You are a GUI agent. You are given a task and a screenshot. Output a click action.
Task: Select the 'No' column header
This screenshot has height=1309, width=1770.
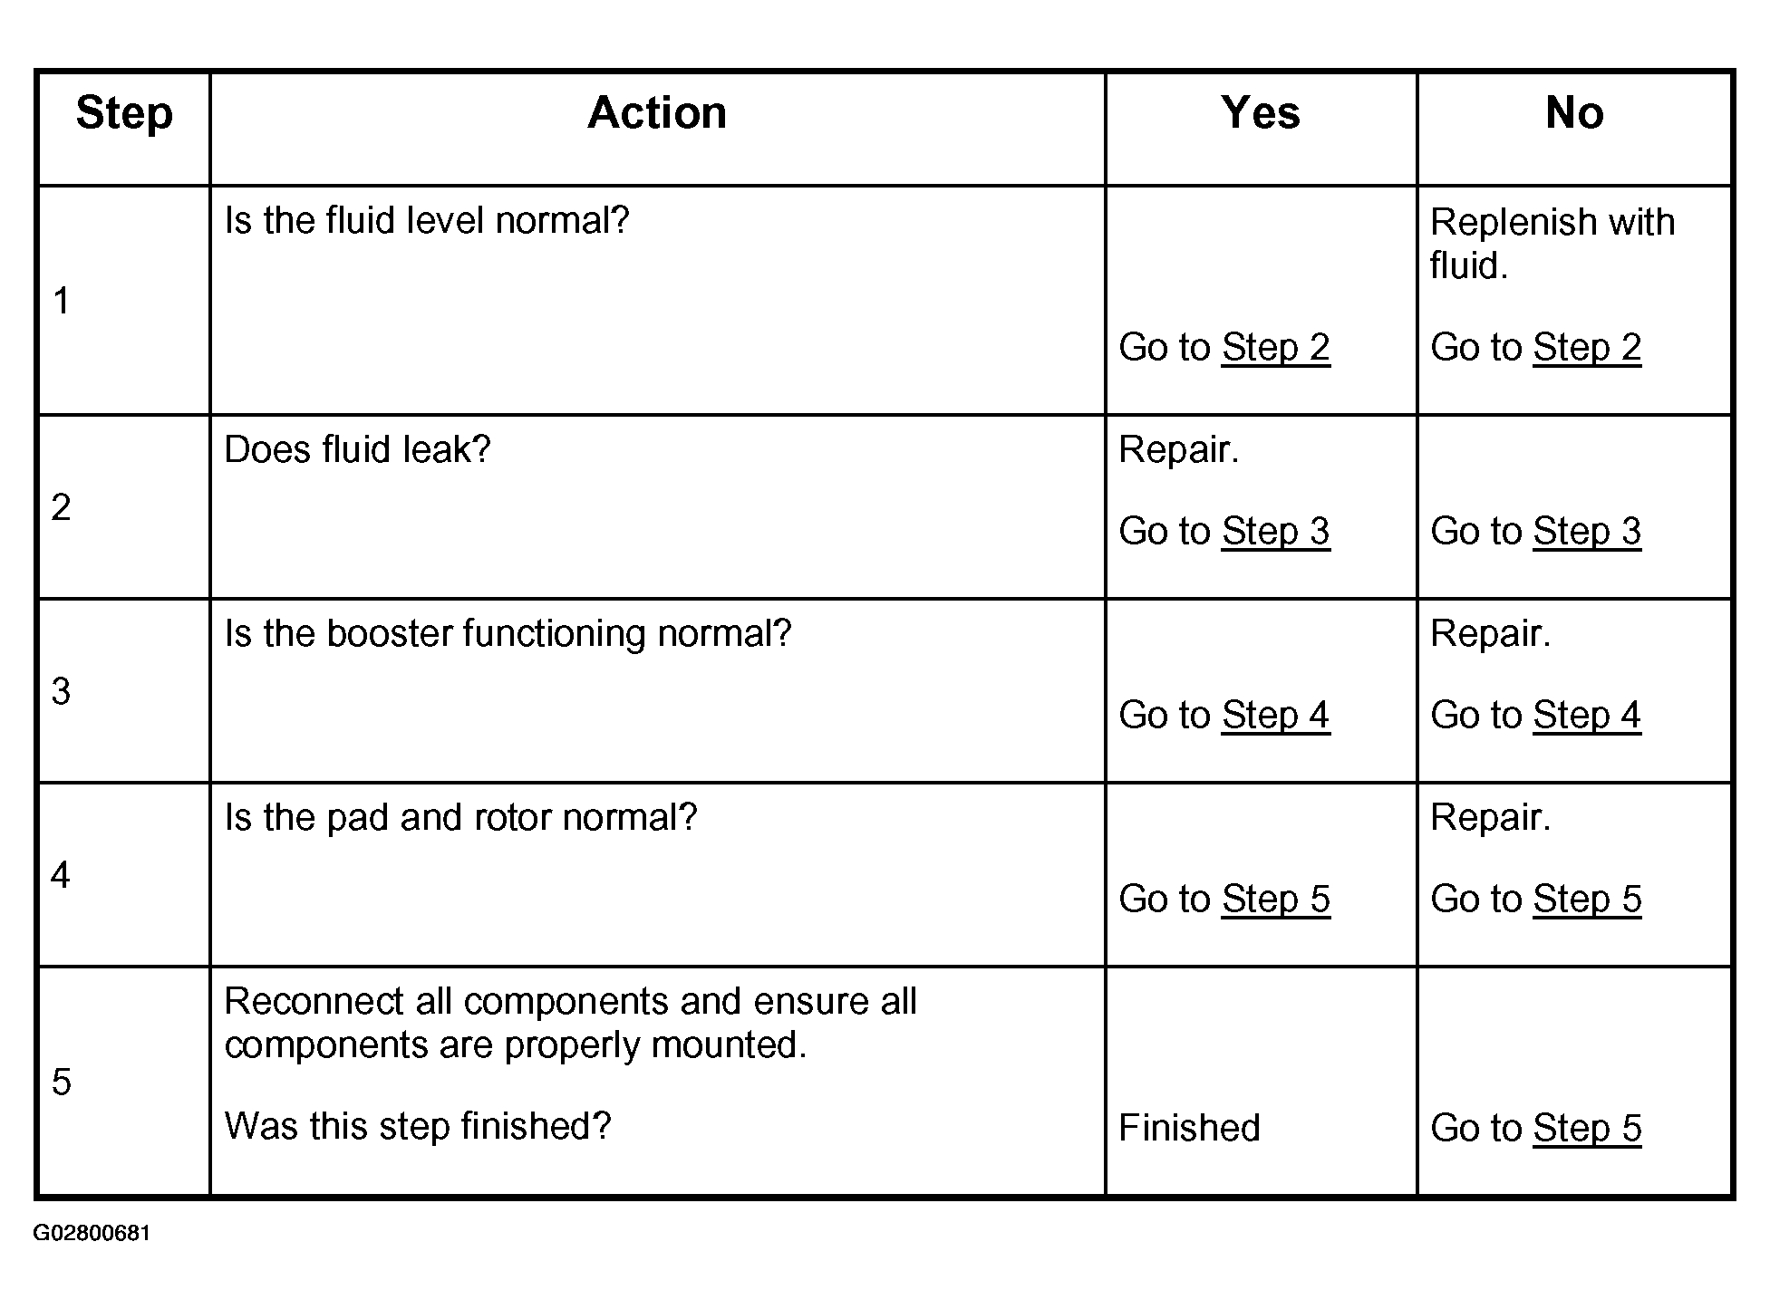pyautogui.click(x=1574, y=113)
